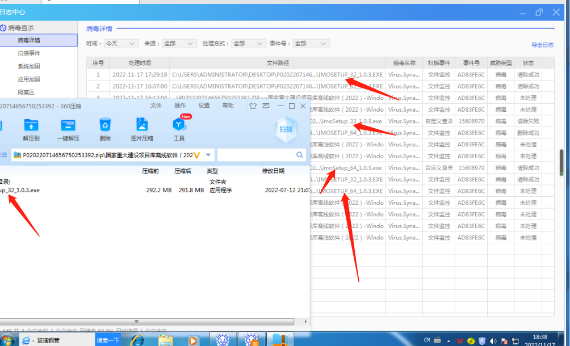
Task: Click the 292.2 MB size value
Action: [x=159, y=190]
